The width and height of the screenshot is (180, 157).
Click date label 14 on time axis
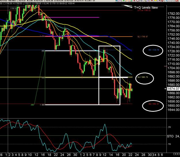(111, 155)
